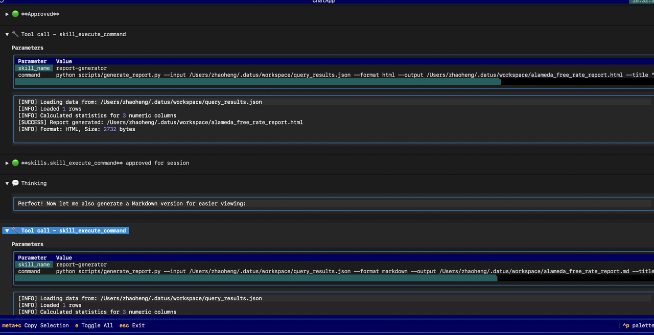
Task: Click Exit in the status bar
Action: [132, 325]
